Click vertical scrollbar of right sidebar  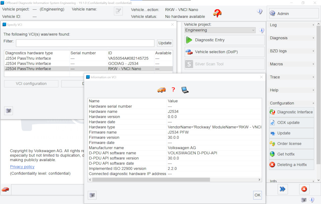[318, 95]
